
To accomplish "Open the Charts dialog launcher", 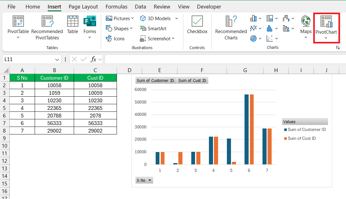I will coord(337,48).
